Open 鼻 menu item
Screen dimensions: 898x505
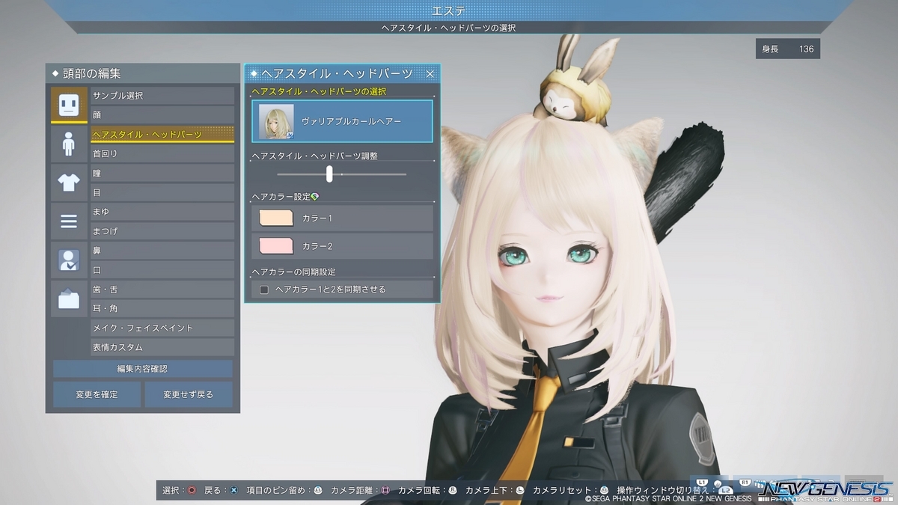162,251
